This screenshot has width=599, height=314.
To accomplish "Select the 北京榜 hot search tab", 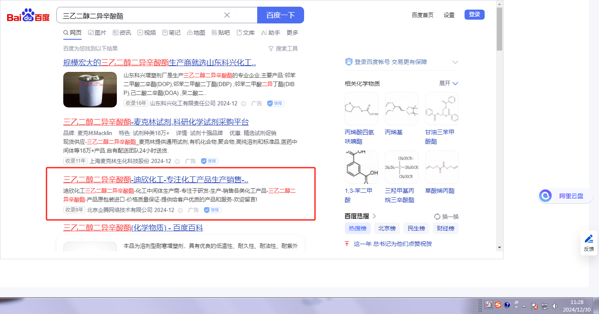I will click(x=387, y=228).
